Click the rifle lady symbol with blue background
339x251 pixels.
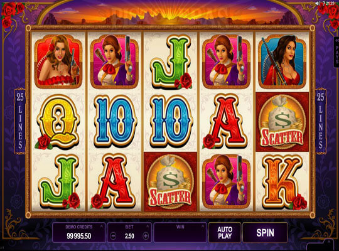click(282, 62)
